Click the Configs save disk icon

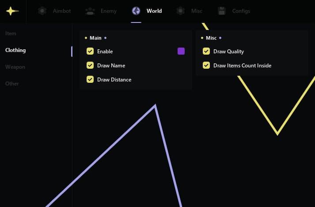click(x=222, y=11)
